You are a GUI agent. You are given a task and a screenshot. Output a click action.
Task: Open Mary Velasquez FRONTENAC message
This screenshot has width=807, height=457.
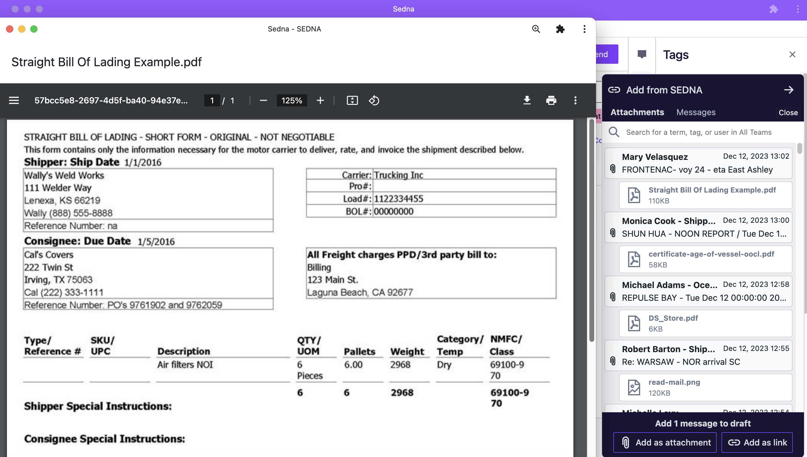(698, 163)
